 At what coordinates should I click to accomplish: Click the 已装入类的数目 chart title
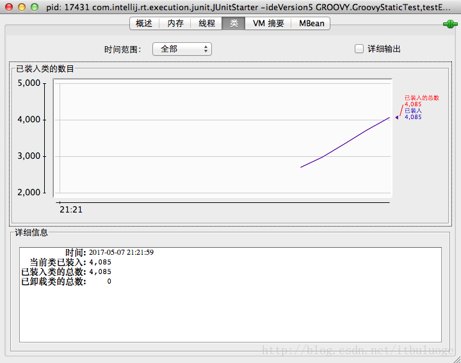click(x=45, y=69)
